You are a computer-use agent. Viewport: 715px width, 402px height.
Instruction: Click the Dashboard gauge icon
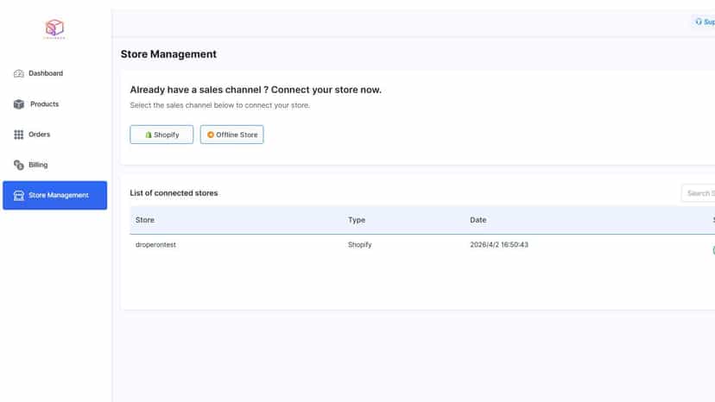click(19, 73)
